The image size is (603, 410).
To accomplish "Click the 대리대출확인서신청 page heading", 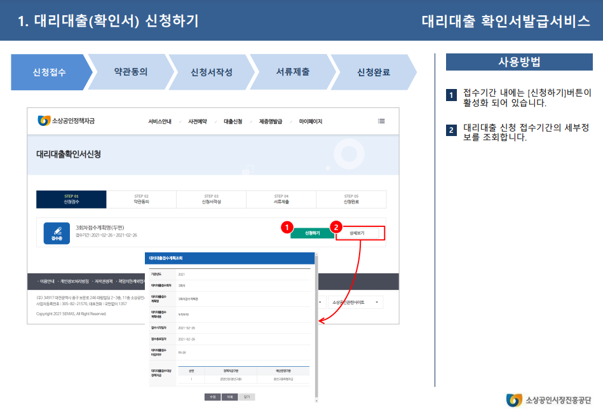I will point(69,154).
